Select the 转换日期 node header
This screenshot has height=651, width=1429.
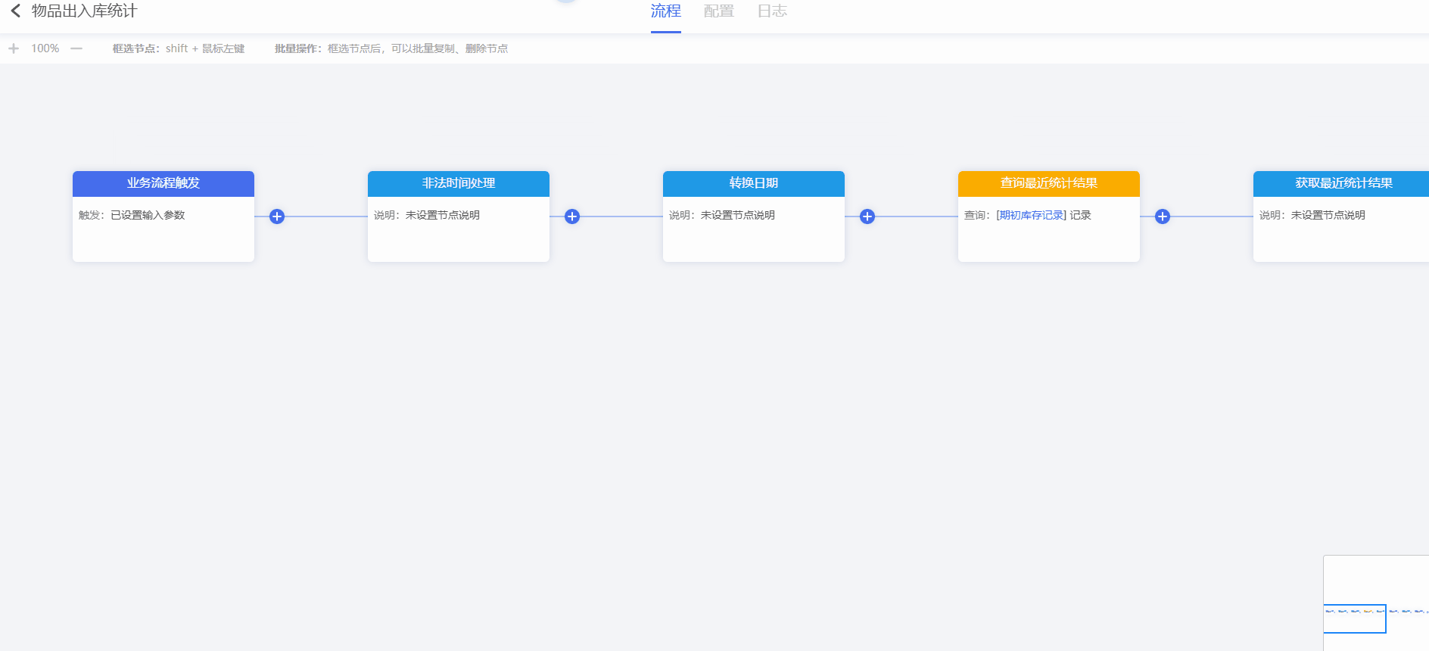click(754, 183)
